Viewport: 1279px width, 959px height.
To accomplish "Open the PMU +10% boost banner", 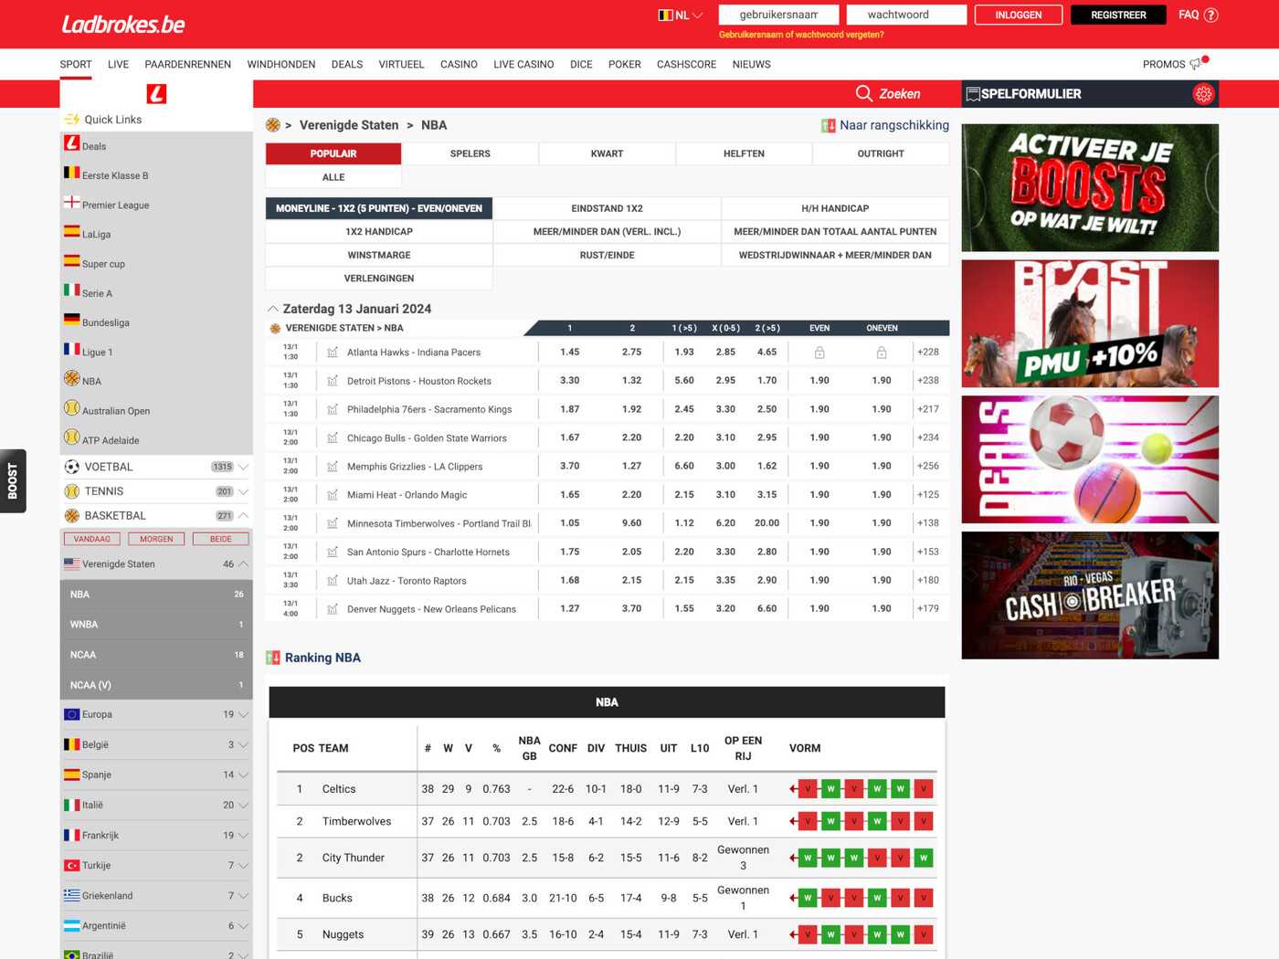I will [1090, 323].
